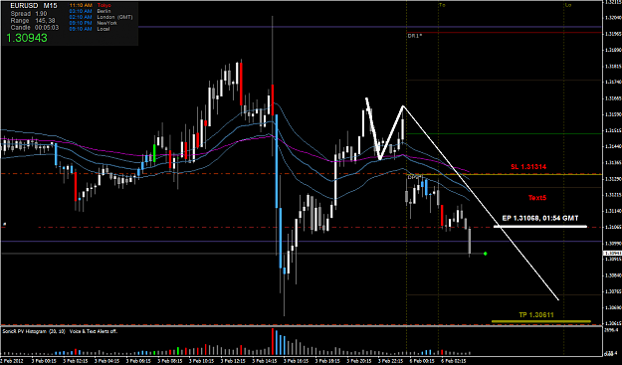Viewport: 622px width, 365px height.
Task: Click the red SL 1.31314 label
Action: click(528, 167)
